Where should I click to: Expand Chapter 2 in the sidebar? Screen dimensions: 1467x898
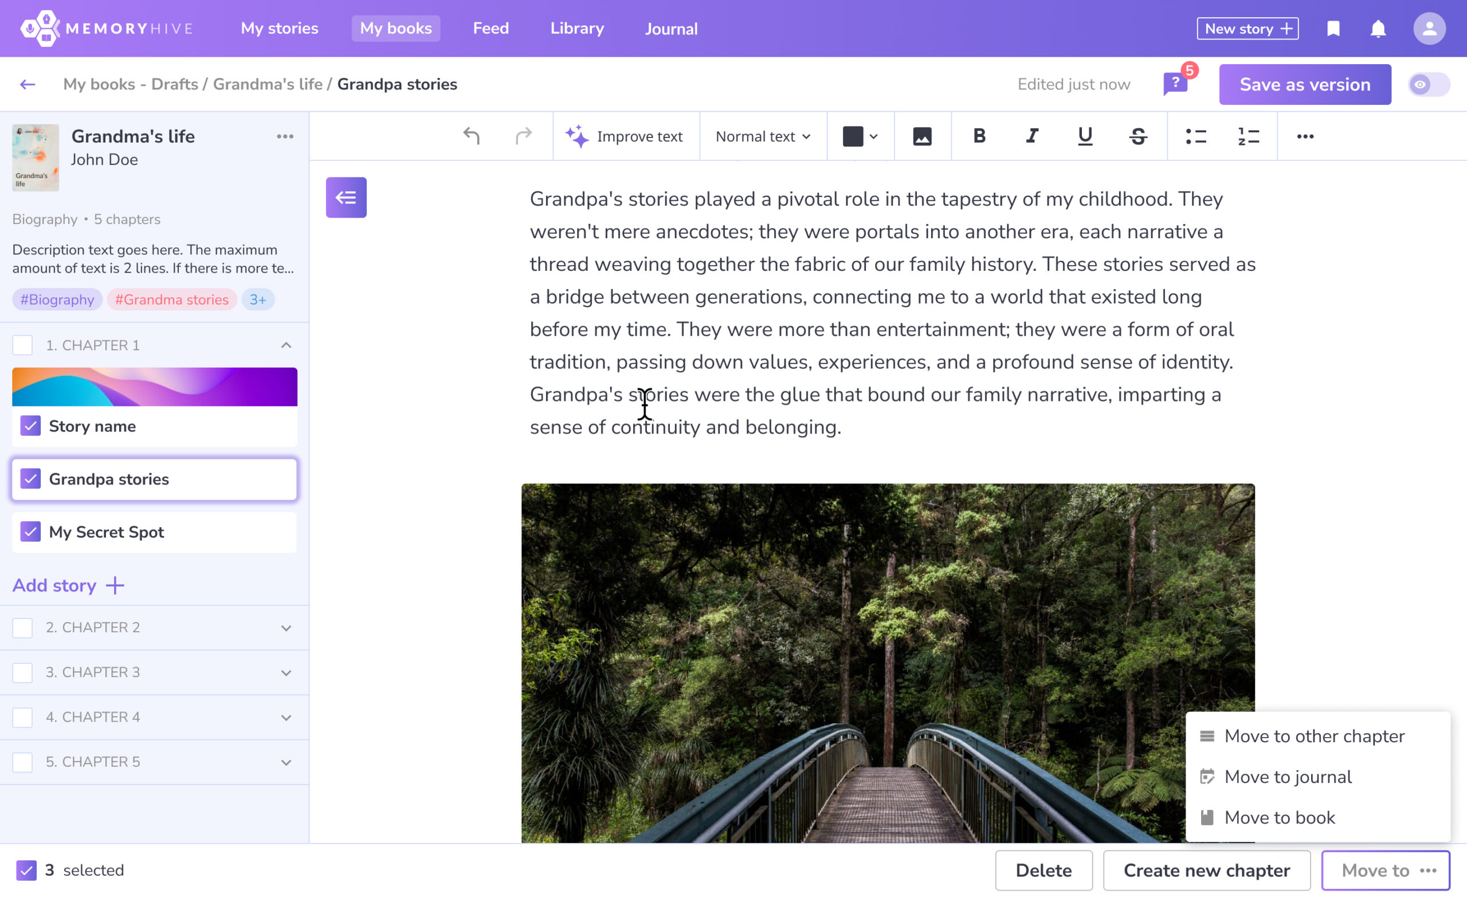pyautogui.click(x=286, y=628)
